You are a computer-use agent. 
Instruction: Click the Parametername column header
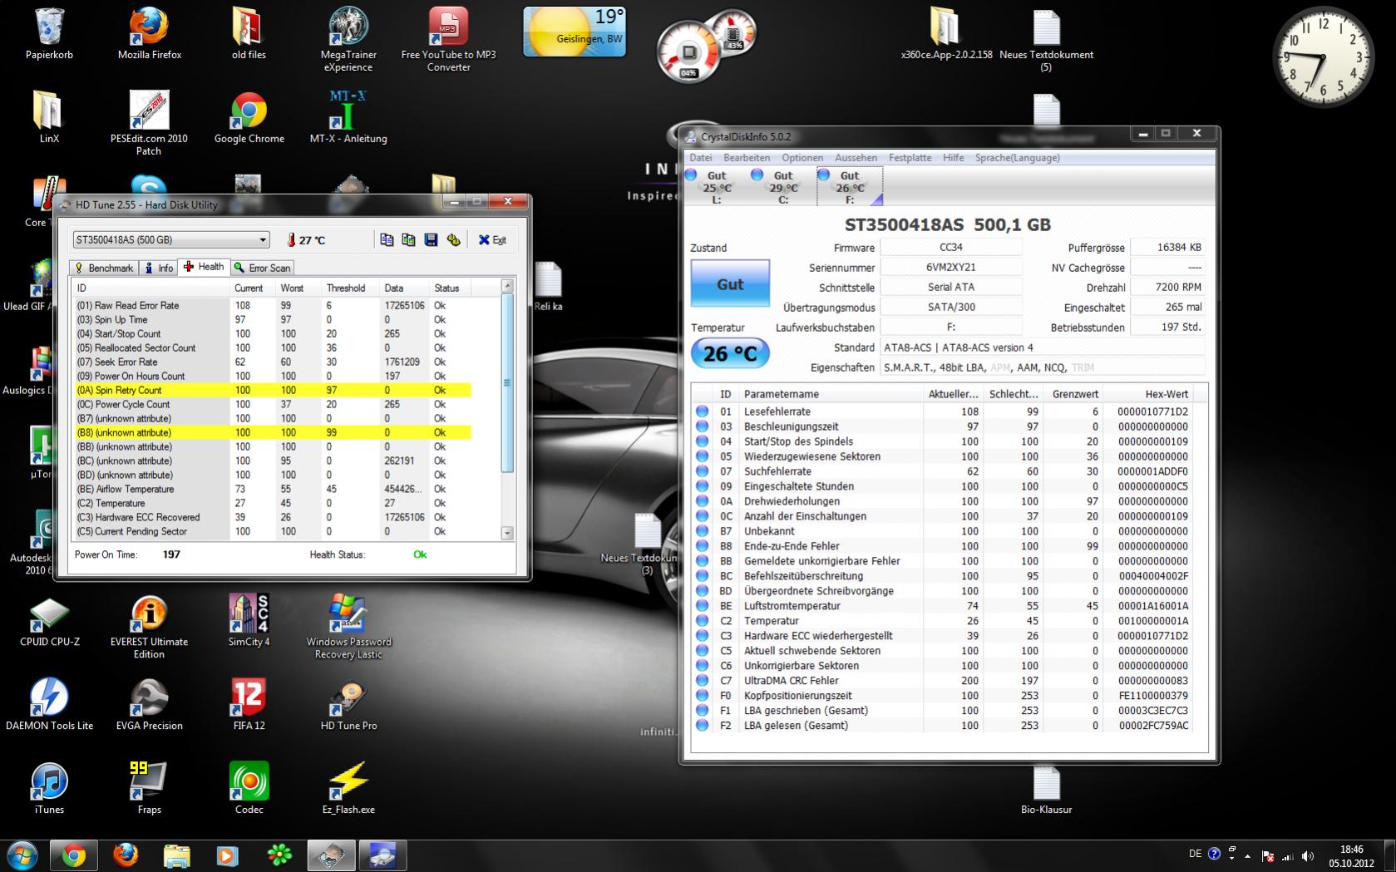831,394
